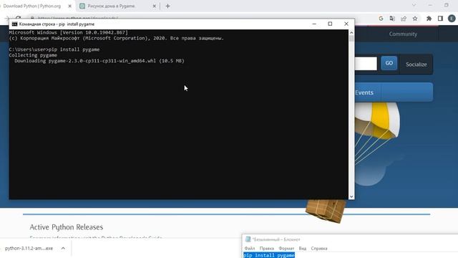Open a new Chrome tab
458x258 pixels.
[x=167, y=6]
